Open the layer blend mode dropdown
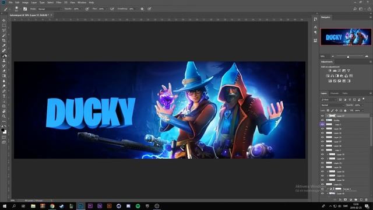 pyautogui.click(x=333, y=105)
